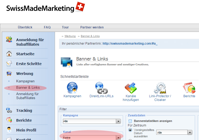This screenshot has width=199, height=140.
Task: Click the Filter panel header
Action: 128,109
